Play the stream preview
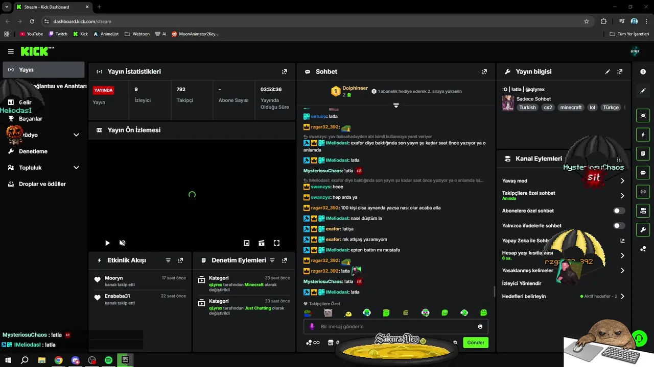The image size is (654, 367). [x=107, y=243]
